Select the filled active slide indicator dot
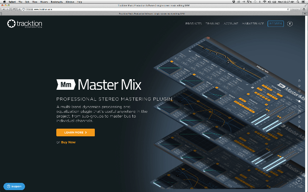The width and height of the screenshot is (308, 192). 299,101
